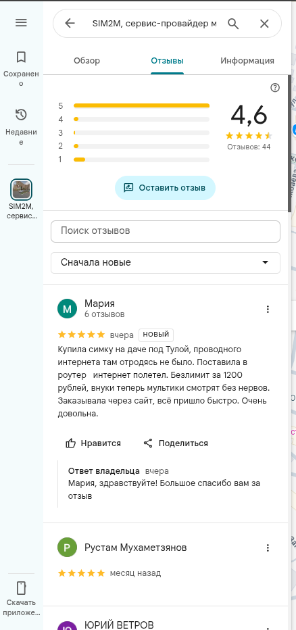Open reviewer name Рустам Мухаметзянов
The height and width of the screenshot is (630, 296).
tap(136, 548)
